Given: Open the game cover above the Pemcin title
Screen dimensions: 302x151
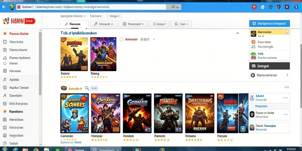Looking at the screenshot, I should pyautogui.click(x=168, y=113).
